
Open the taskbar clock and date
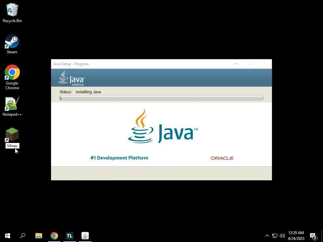point(296,236)
